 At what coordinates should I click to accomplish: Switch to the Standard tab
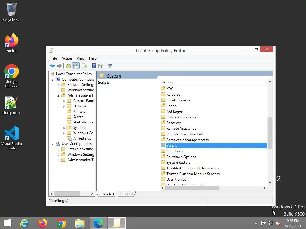pyautogui.click(x=126, y=194)
